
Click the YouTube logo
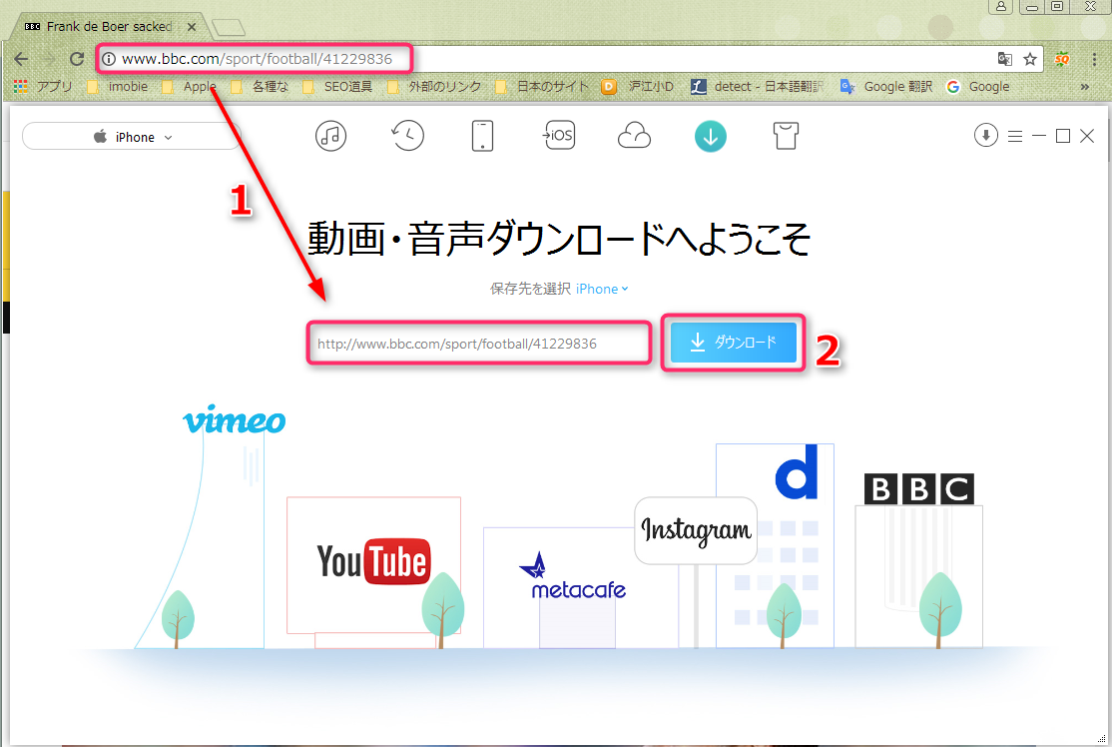coord(373,560)
